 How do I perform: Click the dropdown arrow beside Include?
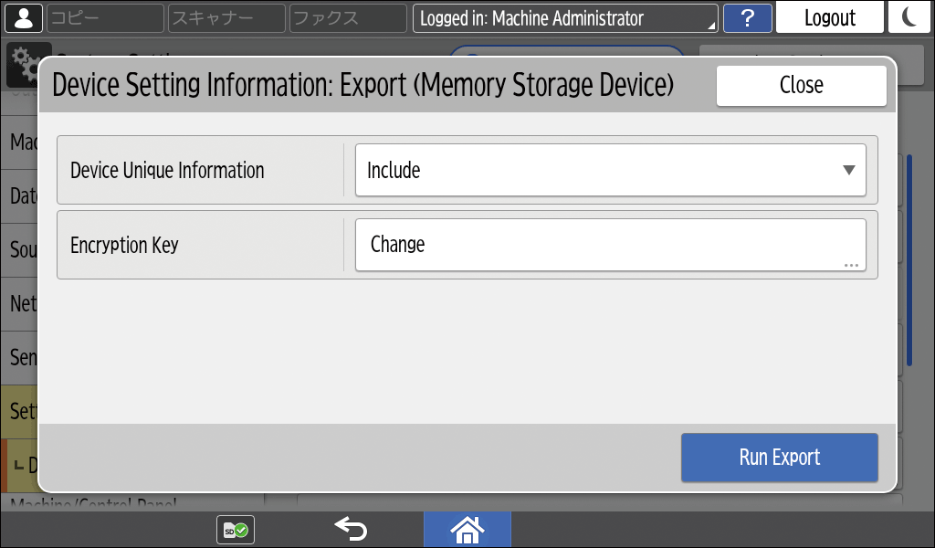pyautogui.click(x=848, y=170)
